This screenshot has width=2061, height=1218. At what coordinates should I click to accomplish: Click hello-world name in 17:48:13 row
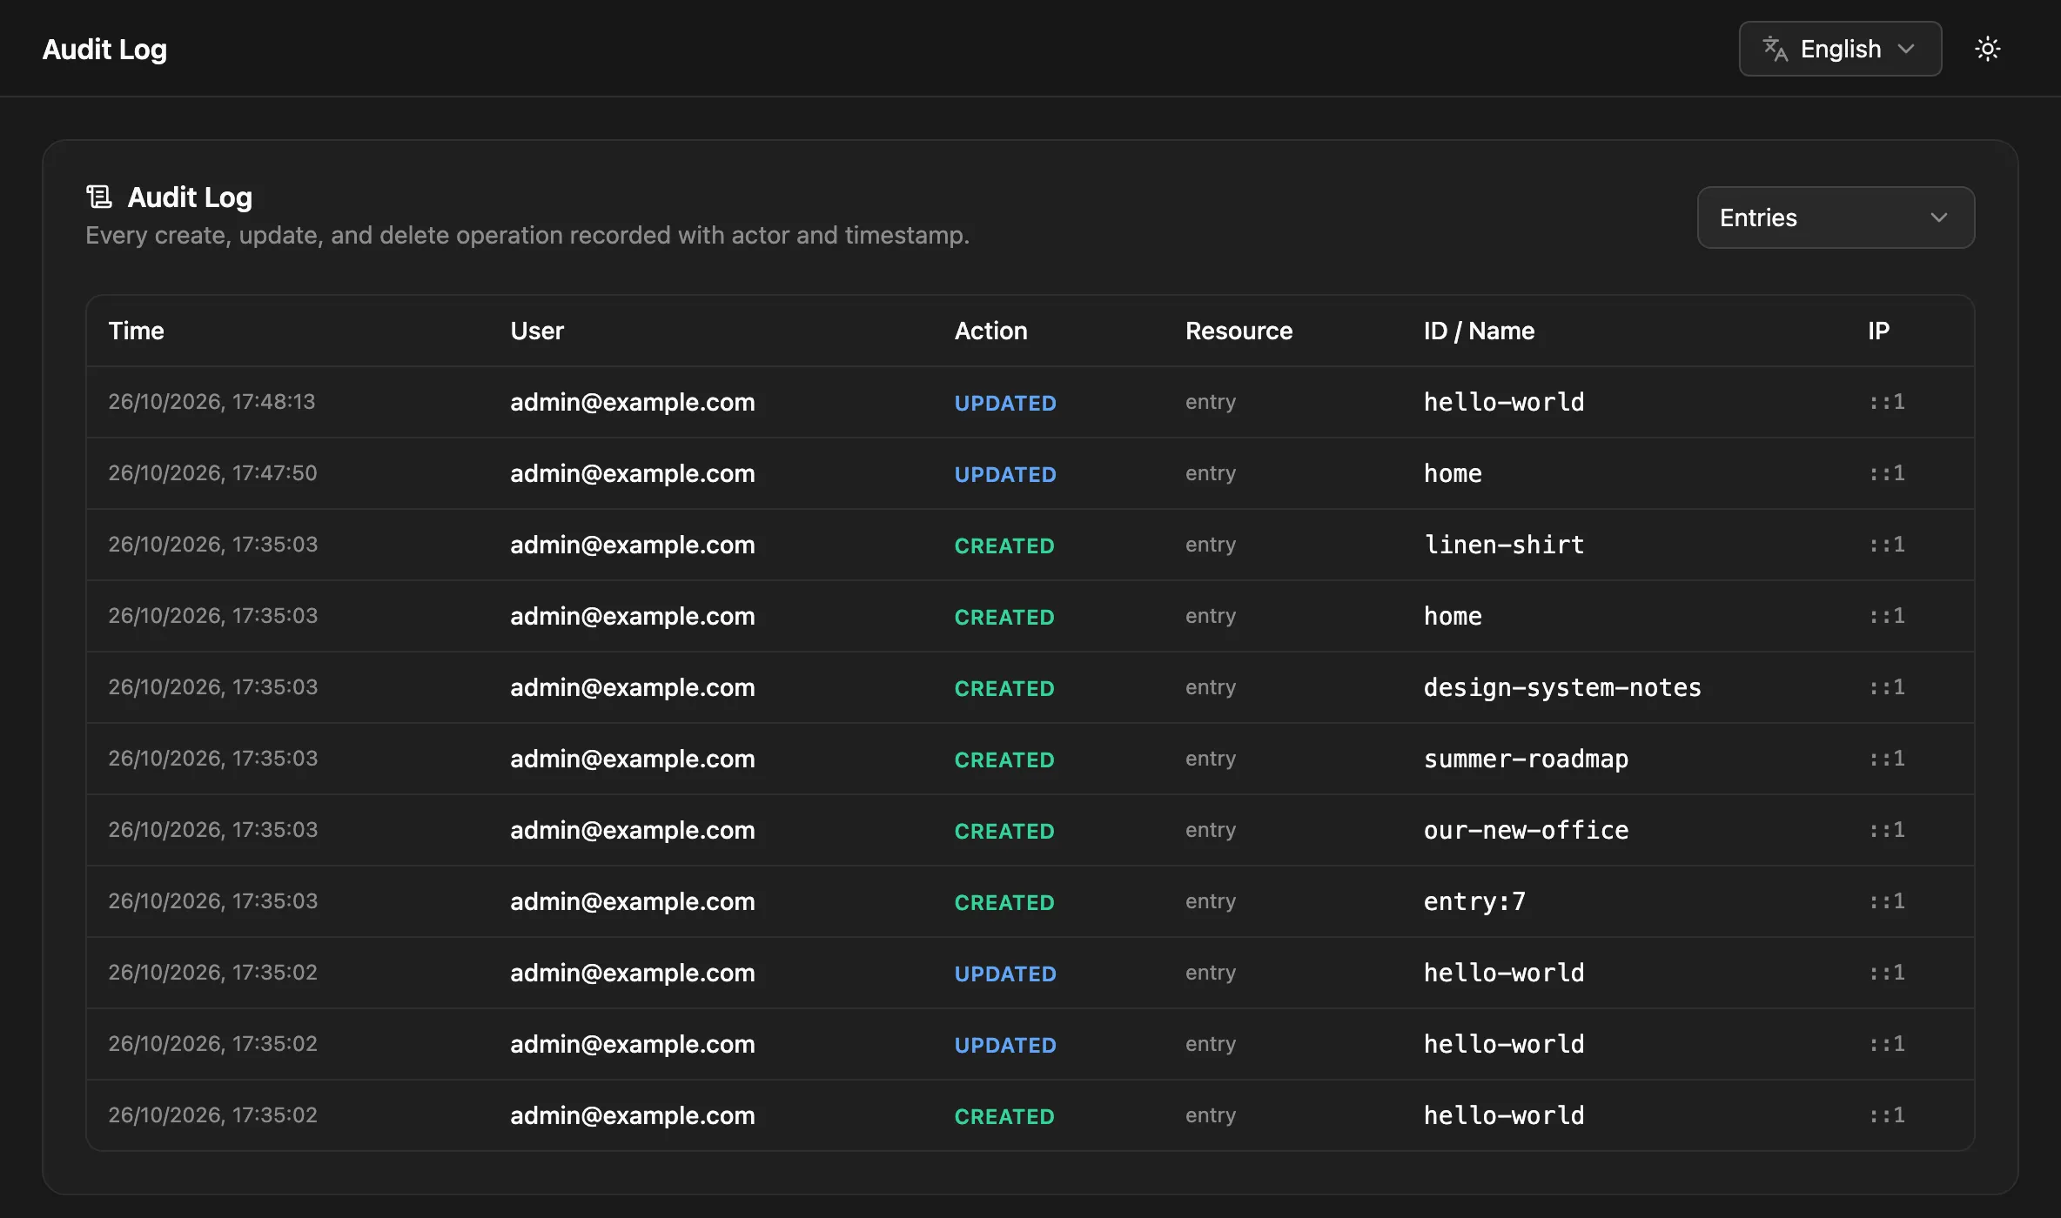[x=1503, y=402]
